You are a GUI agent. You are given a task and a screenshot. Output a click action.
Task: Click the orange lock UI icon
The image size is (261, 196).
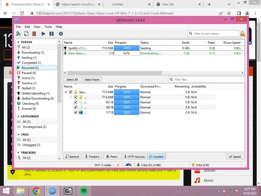click(242, 34)
